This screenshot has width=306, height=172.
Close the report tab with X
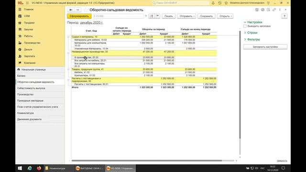(x=285, y=10)
